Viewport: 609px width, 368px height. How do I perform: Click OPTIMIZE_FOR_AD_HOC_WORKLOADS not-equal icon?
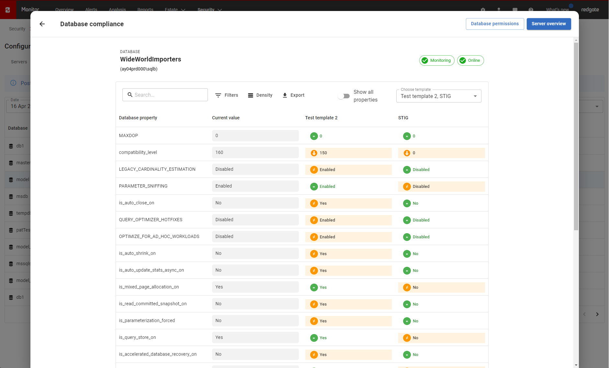coord(314,237)
